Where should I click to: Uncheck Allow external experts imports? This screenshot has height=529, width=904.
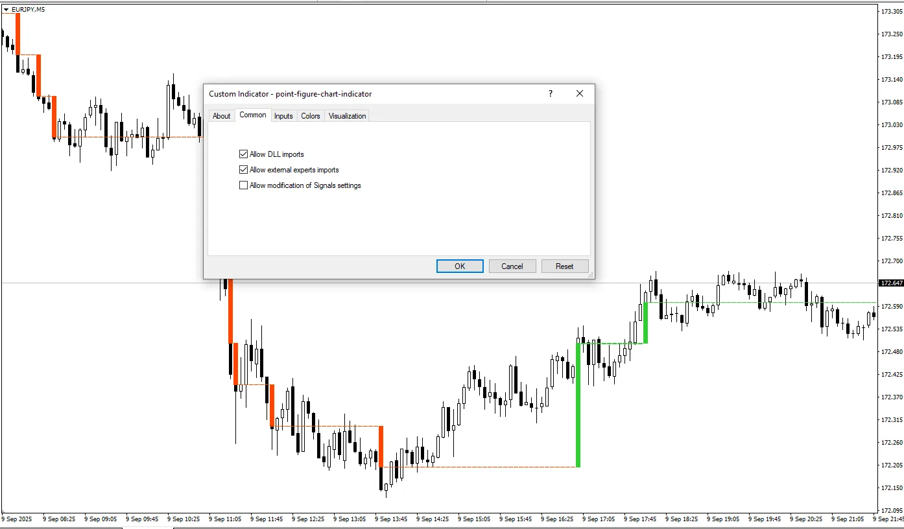(x=244, y=170)
